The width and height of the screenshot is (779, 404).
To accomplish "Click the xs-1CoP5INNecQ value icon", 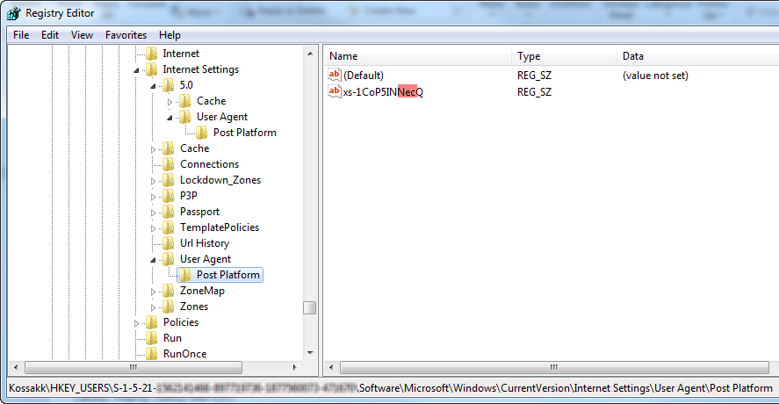I will [x=334, y=91].
